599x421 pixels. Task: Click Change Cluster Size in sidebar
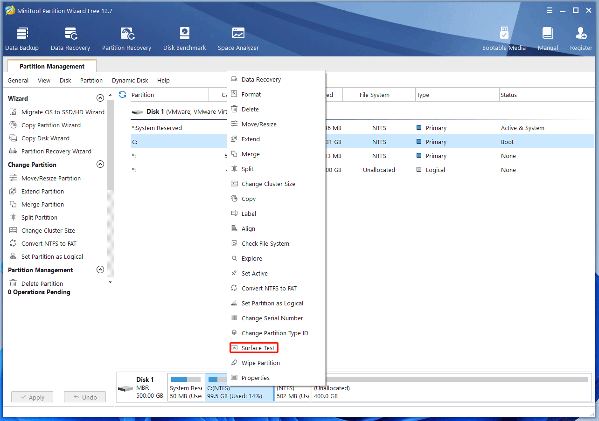click(x=42, y=230)
